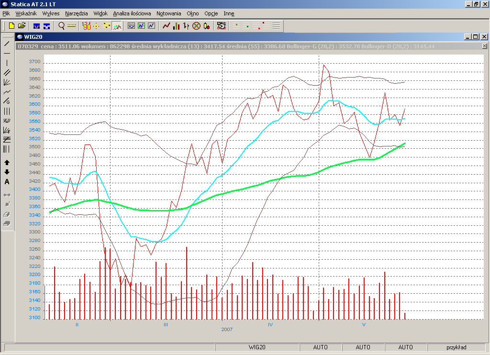Select the OHLC bar chart icon
This screenshot has width=490, height=355.
pyautogui.click(x=186, y=26)
